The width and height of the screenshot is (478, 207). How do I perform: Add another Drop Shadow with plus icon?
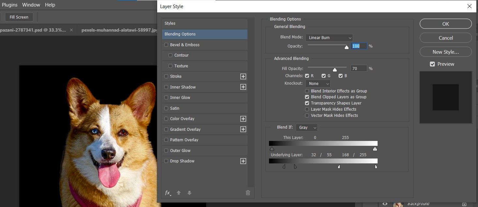click(x=243, y=161)
